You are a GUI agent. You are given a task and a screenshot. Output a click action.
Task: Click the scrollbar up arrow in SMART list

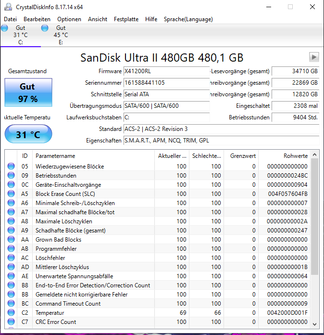314,155
